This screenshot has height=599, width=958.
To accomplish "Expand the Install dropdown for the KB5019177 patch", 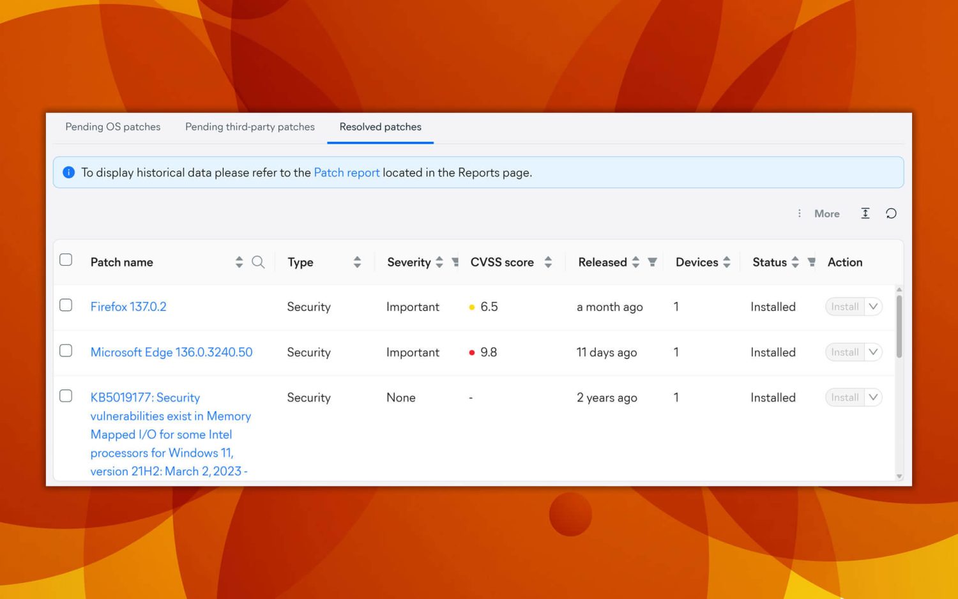I will click(x=872, y=397).
